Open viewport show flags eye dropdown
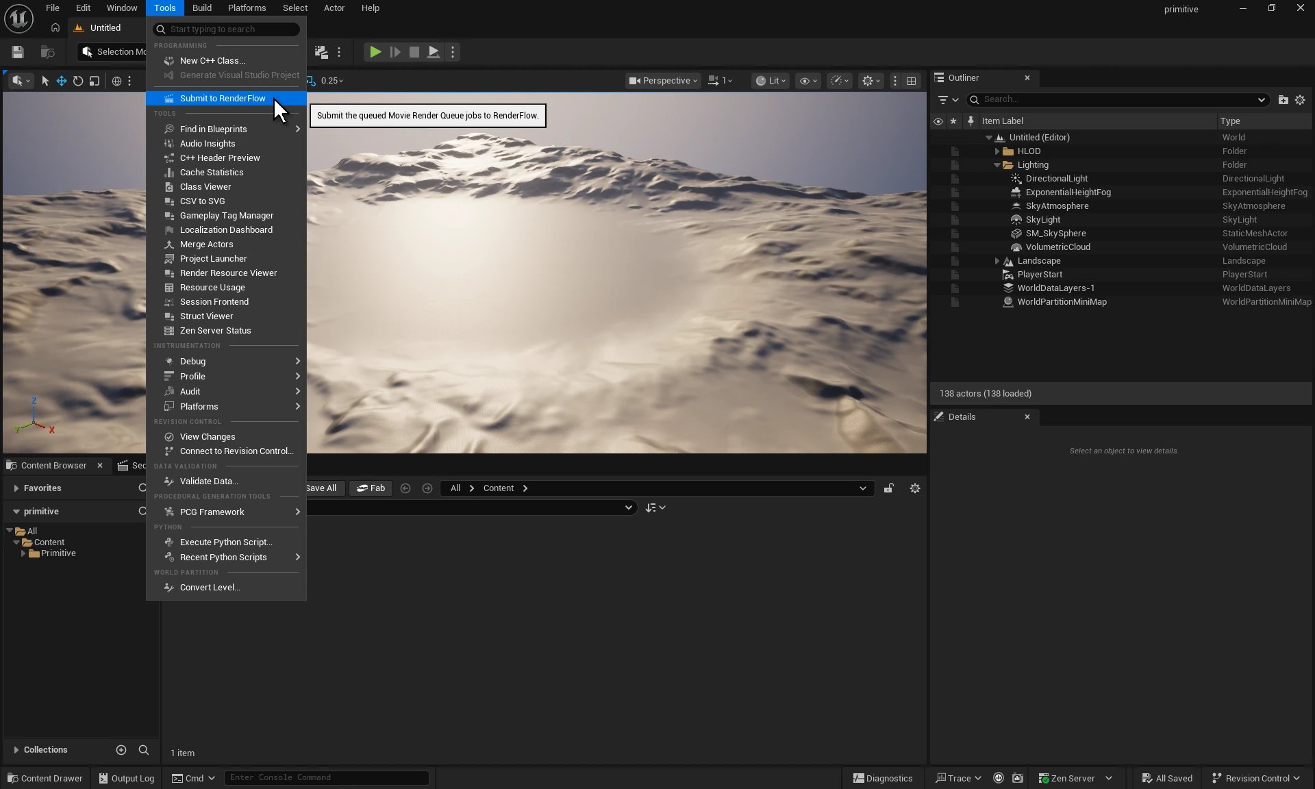The height and width of the screenshot is (789, 1315). tap(808, 81)
